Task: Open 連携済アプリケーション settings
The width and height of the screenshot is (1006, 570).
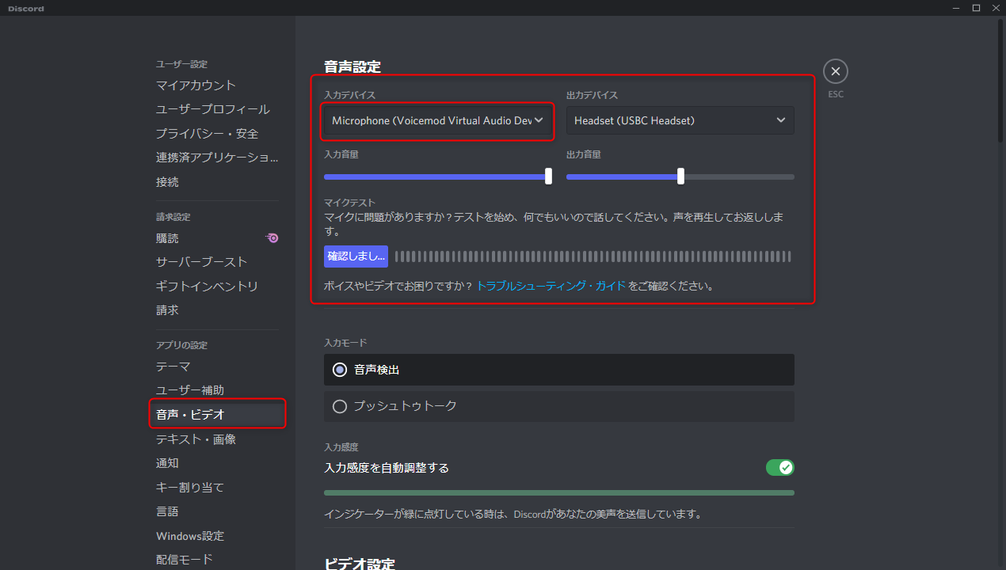Action: click(217, 158)
